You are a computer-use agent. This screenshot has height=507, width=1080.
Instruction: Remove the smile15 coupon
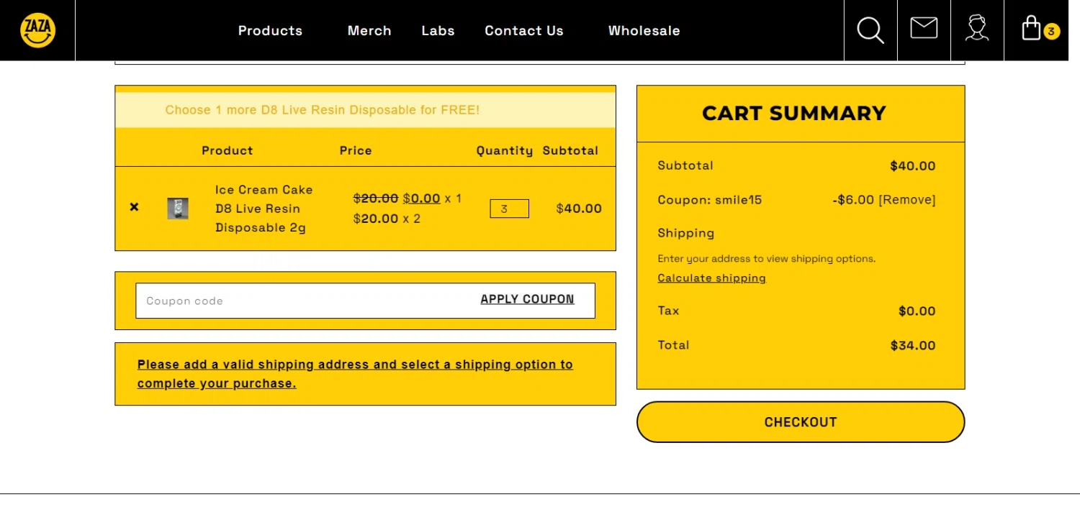point(907,200)
